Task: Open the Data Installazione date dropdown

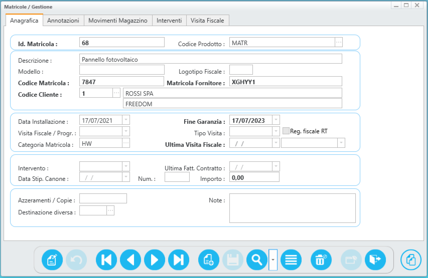Action: click(125, 120)
